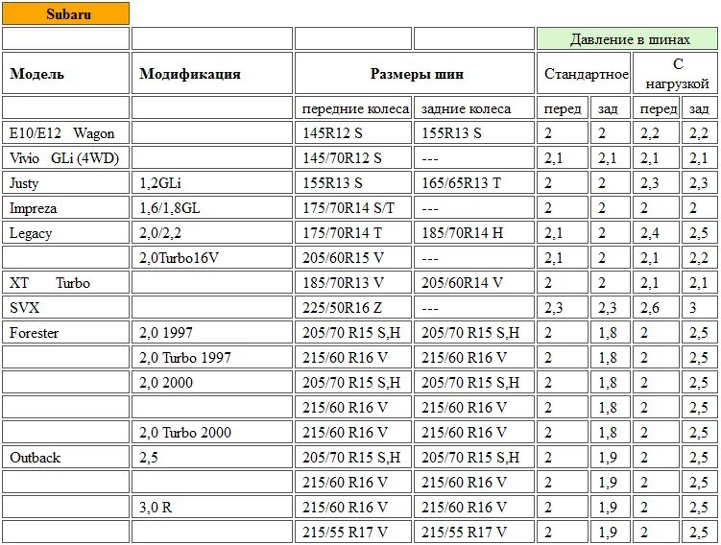Click the SVX loaded rear pressure '3'
The width and height of the screenshot is (721, 545).
tap(699, 307)
